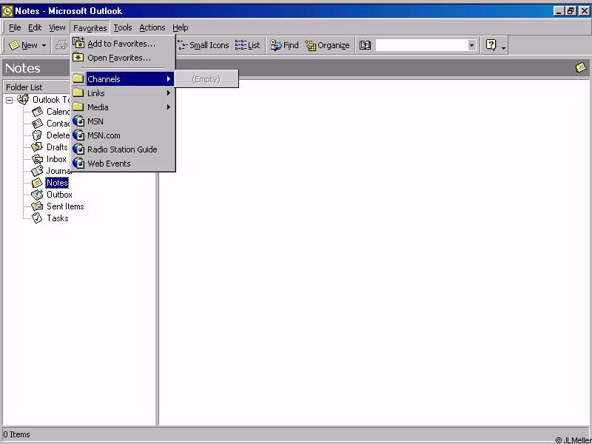Open the Organize pane
This screenshot has height=444, width=592.
[x=327, y=45]
